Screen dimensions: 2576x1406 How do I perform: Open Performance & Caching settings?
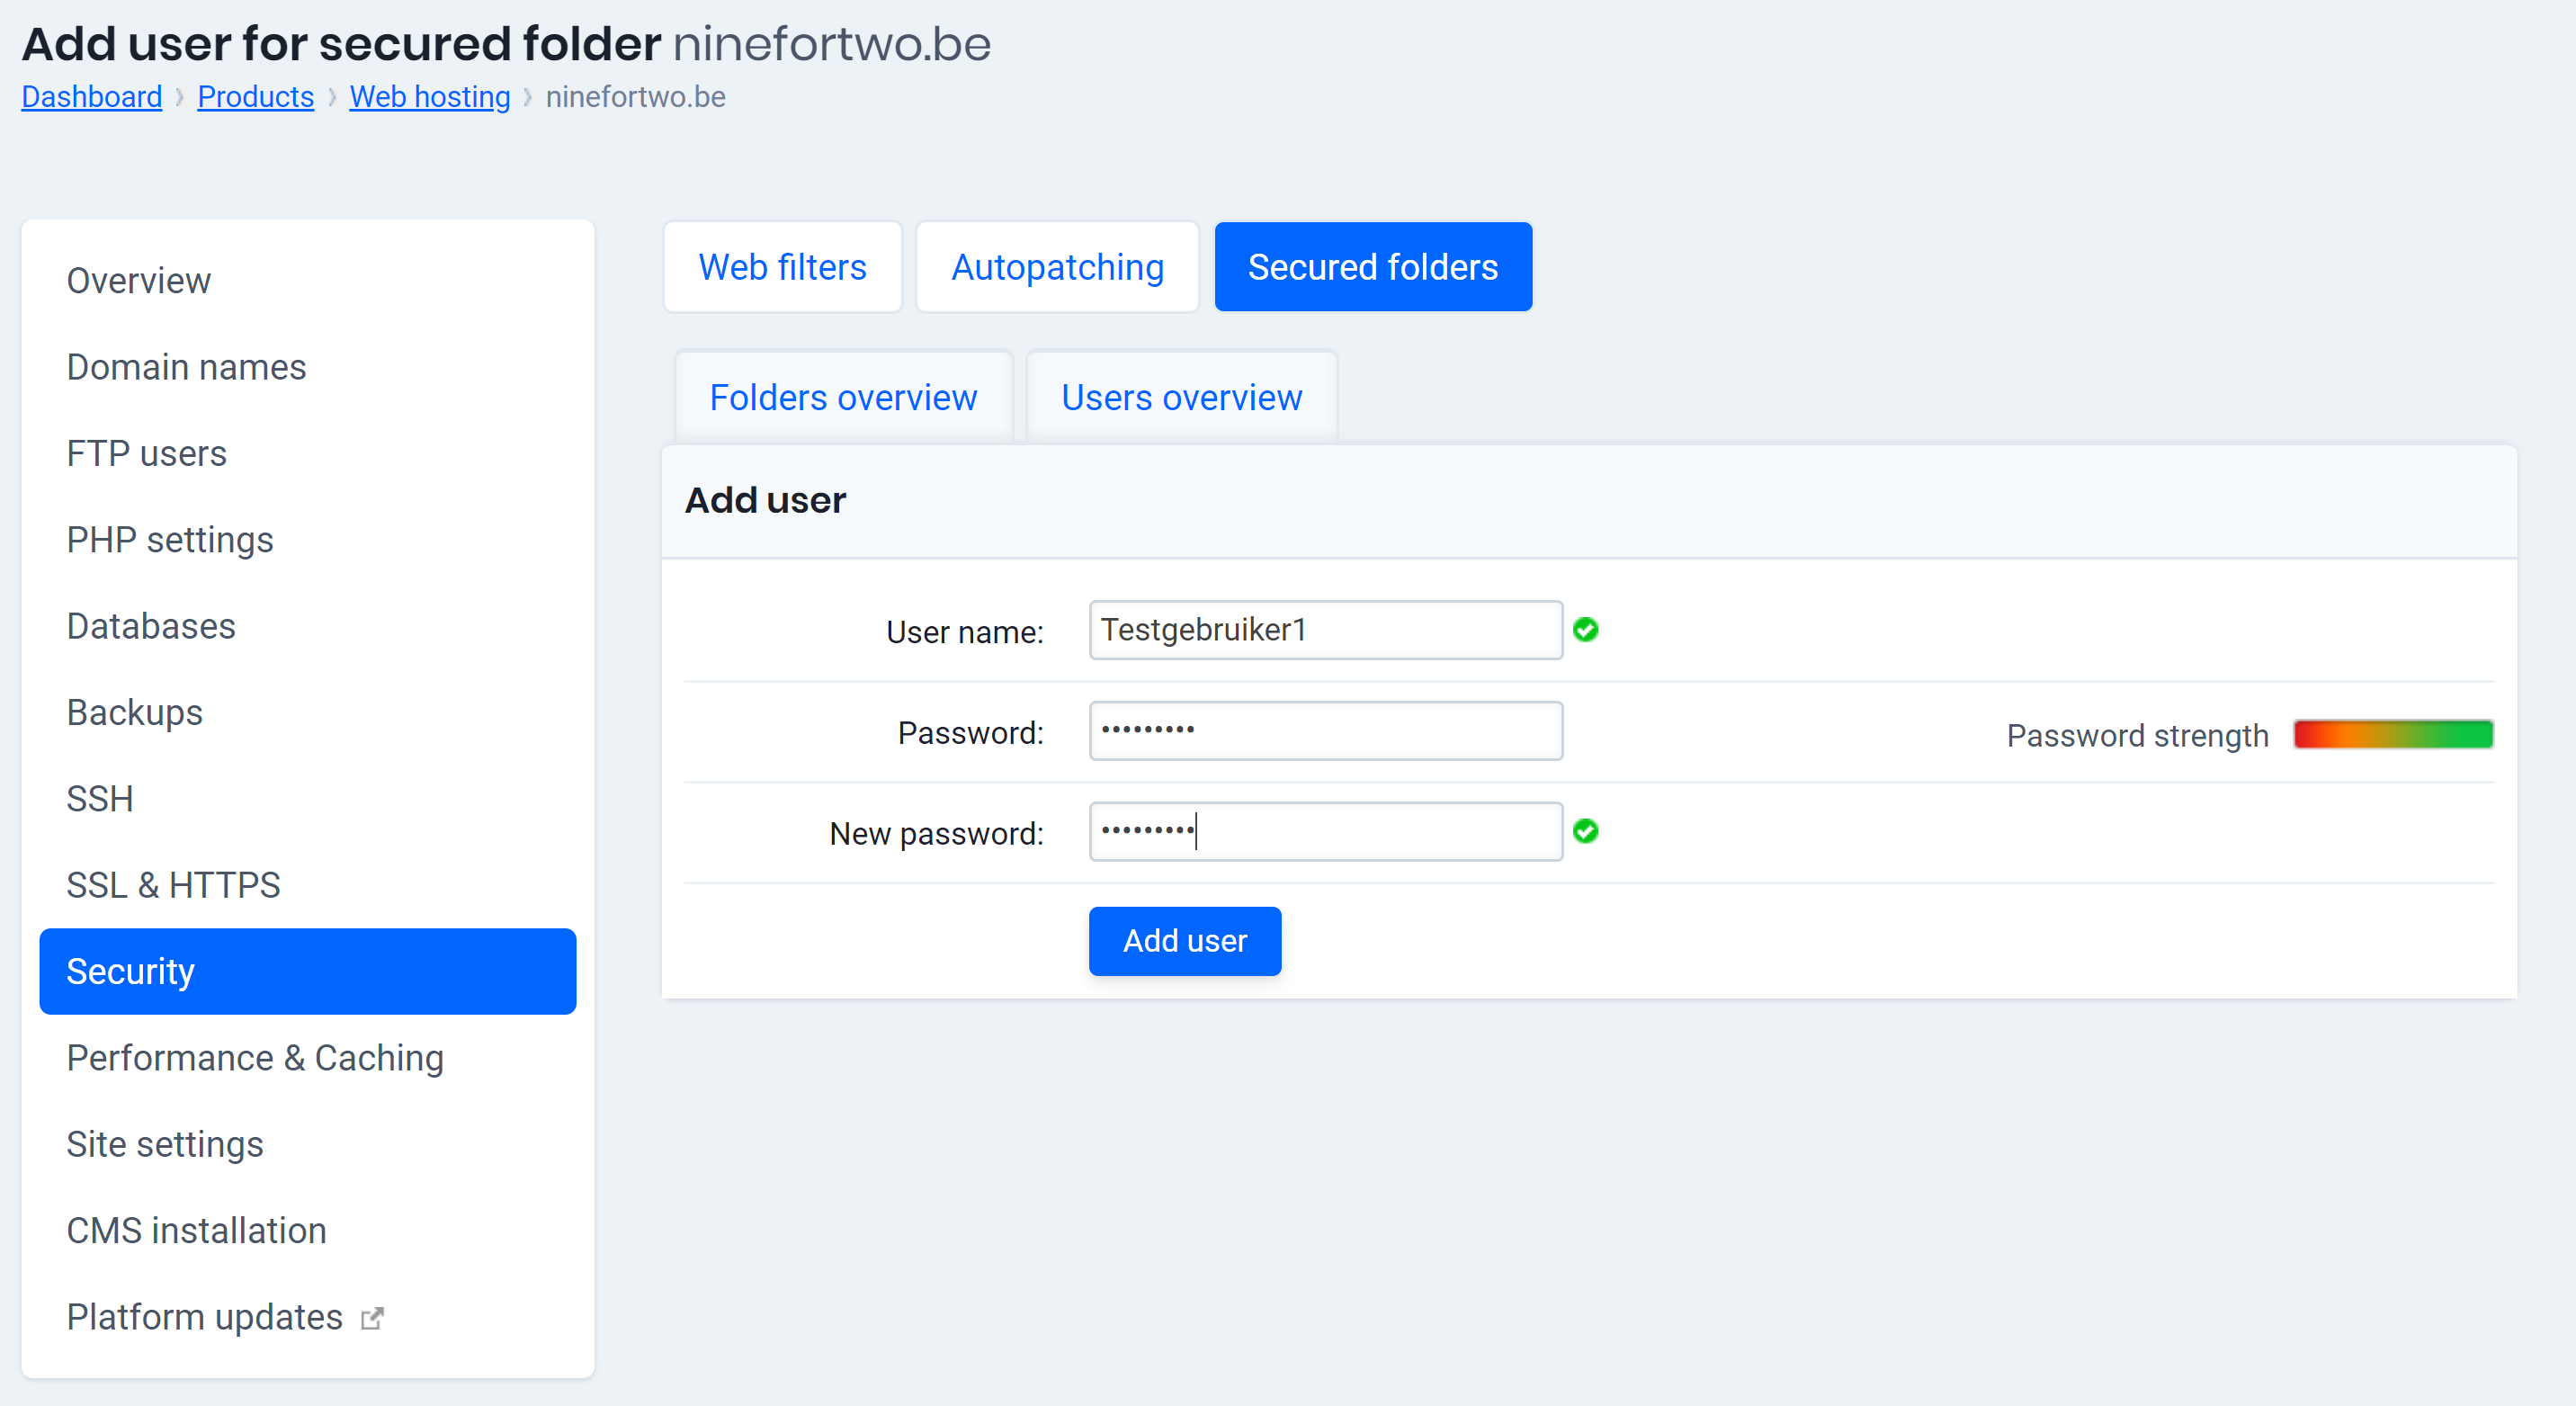pos(255,1057)
